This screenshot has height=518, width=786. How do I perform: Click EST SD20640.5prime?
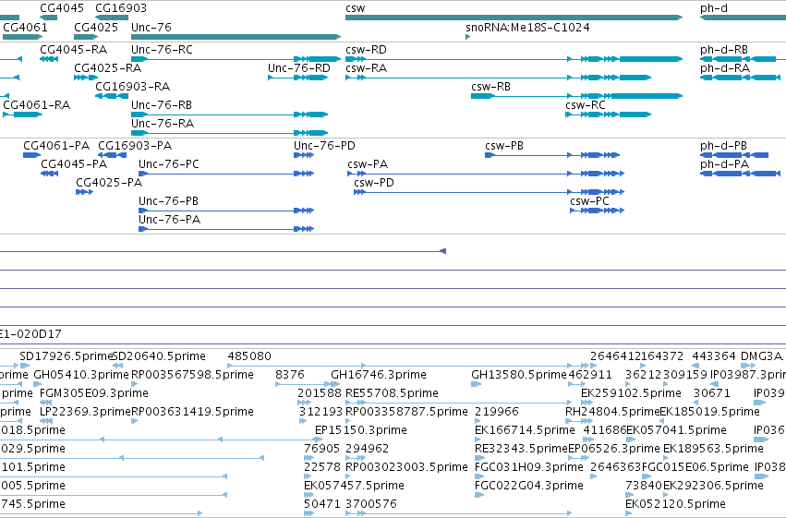coord(159,356)
